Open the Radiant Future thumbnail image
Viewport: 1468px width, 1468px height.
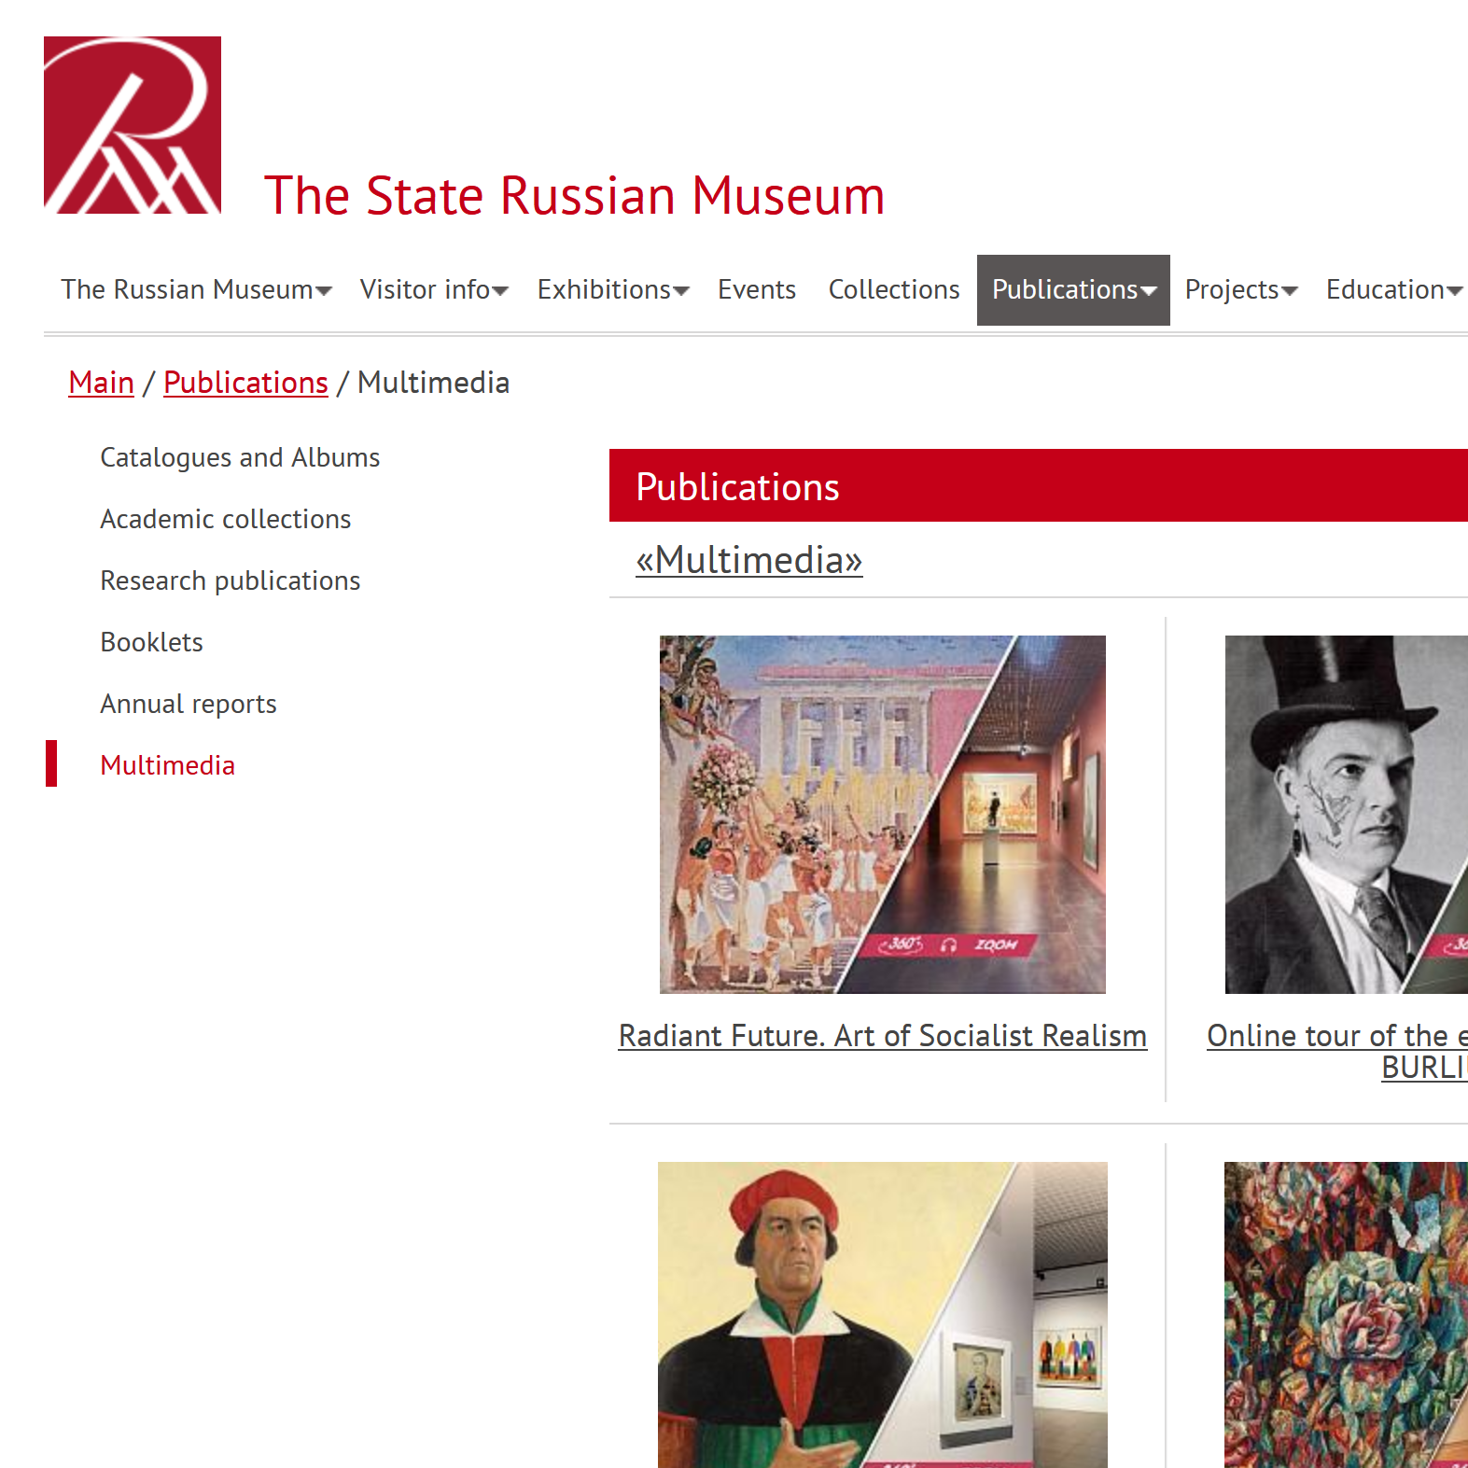point(883,815)
